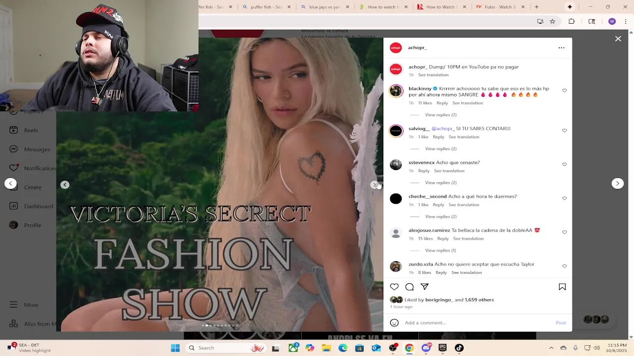Image resolution: width=634 pixels, height=356 pixels.
Task: Like zurdo.vzla's comment heart
Action: click(565, 266)
